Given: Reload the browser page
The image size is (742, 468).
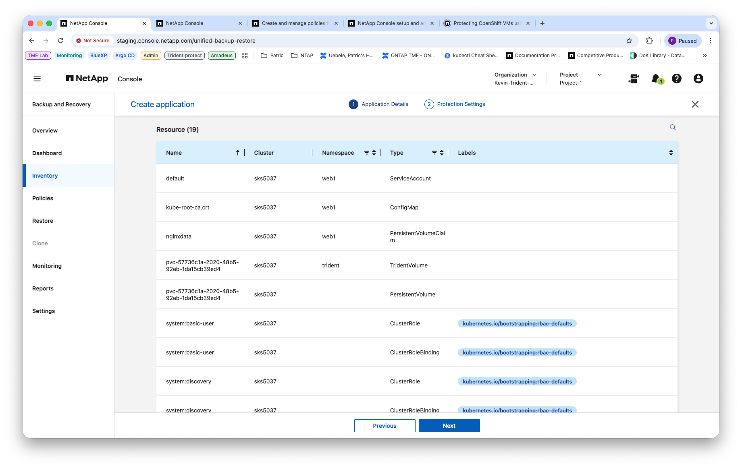Looking at the screenshot, I should click(x=60, y=41).
